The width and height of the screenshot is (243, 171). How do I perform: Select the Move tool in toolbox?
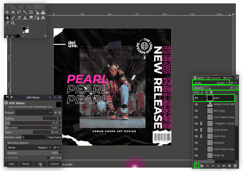tap(7, 12)
